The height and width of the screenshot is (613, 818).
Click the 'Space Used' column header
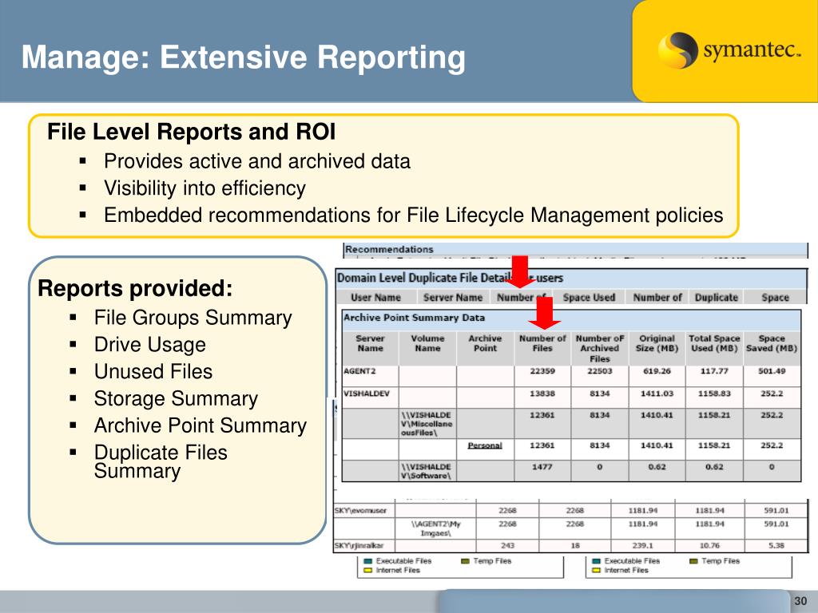(x=589, y=297)
